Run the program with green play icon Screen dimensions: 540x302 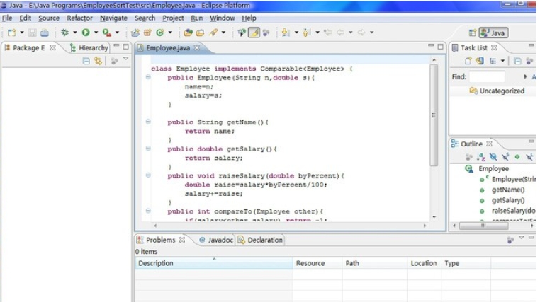tap(86, 33)
